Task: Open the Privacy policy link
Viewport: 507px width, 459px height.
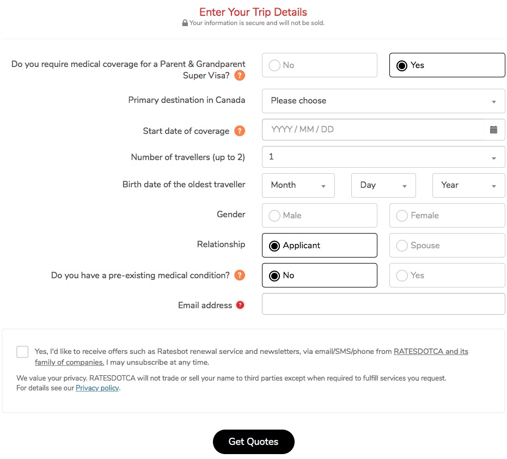Action: point(97,388)
